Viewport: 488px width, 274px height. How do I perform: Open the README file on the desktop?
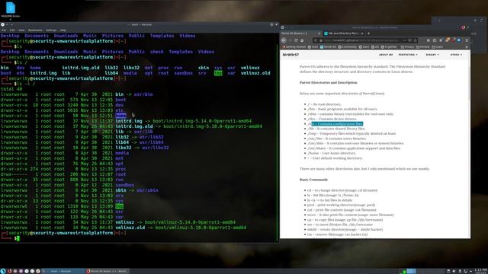[10, 10]
